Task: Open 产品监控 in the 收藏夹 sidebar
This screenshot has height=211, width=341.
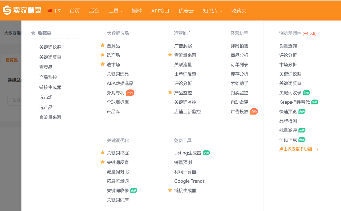Action: tap(48, 77)
